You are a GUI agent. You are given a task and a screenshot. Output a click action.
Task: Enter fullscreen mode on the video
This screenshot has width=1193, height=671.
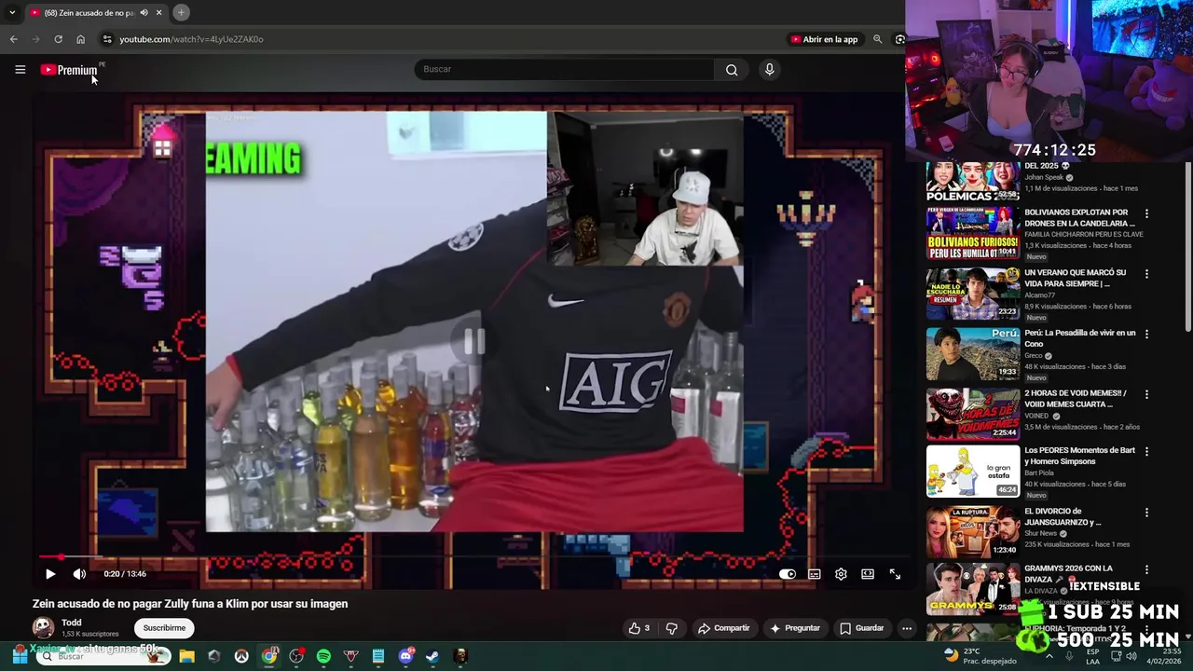895,574
